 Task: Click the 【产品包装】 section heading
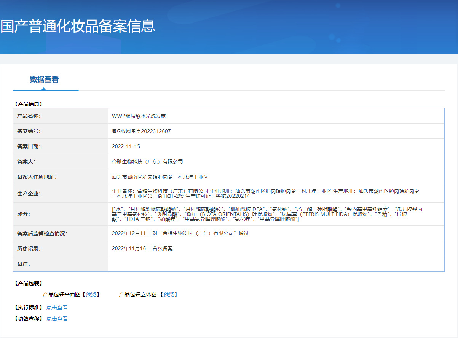click(28, 283)
